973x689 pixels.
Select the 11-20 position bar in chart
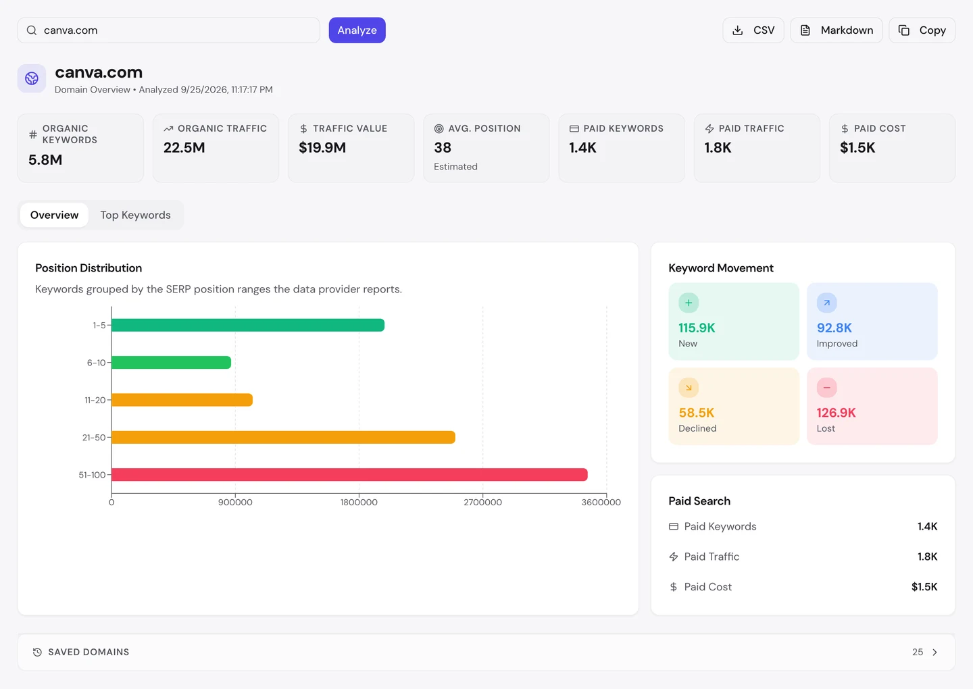pos(182,400)
